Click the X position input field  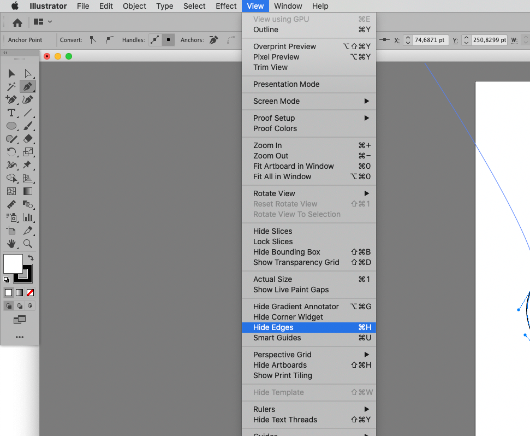coord(430,40)
